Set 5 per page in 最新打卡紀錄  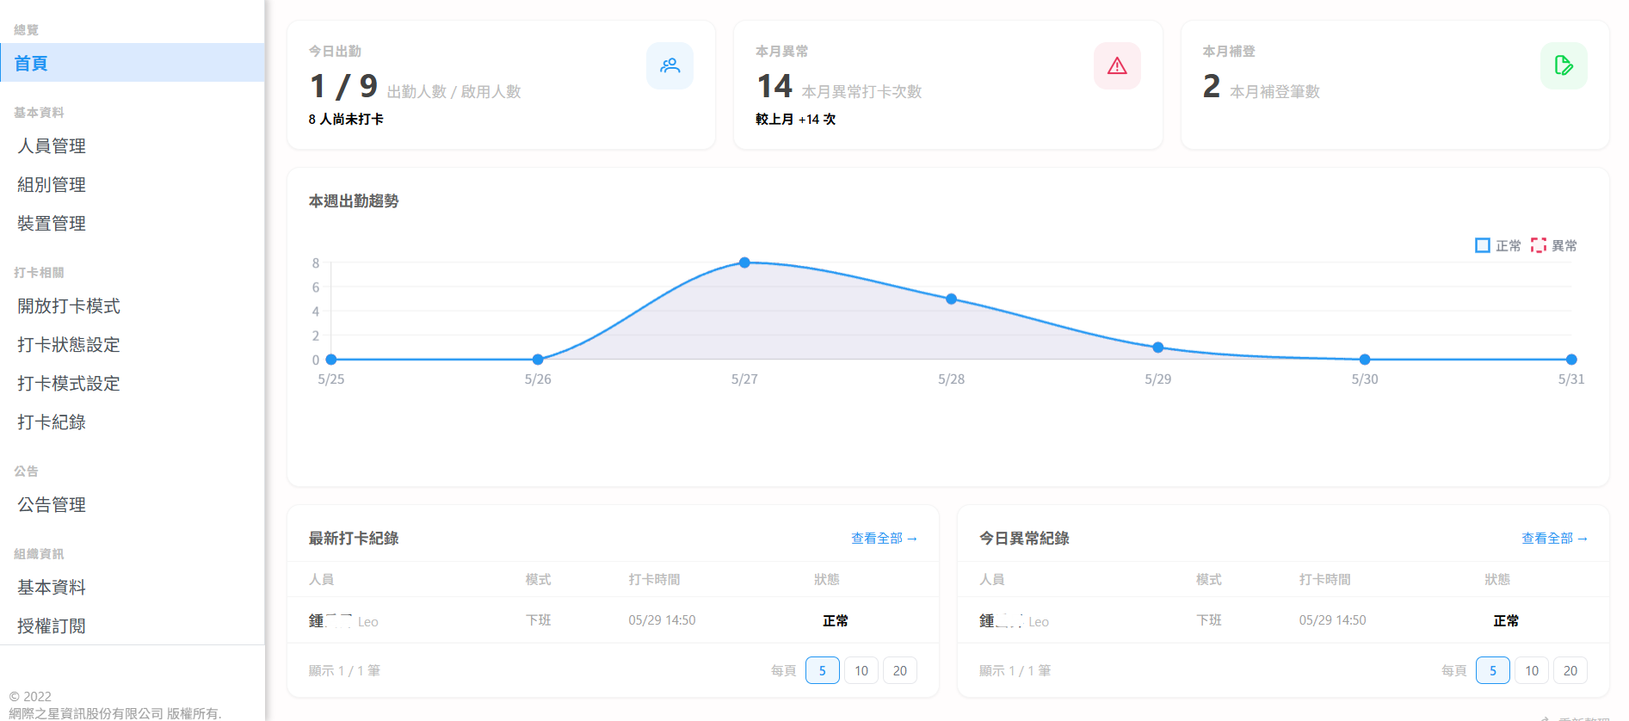tap(823, 670)
